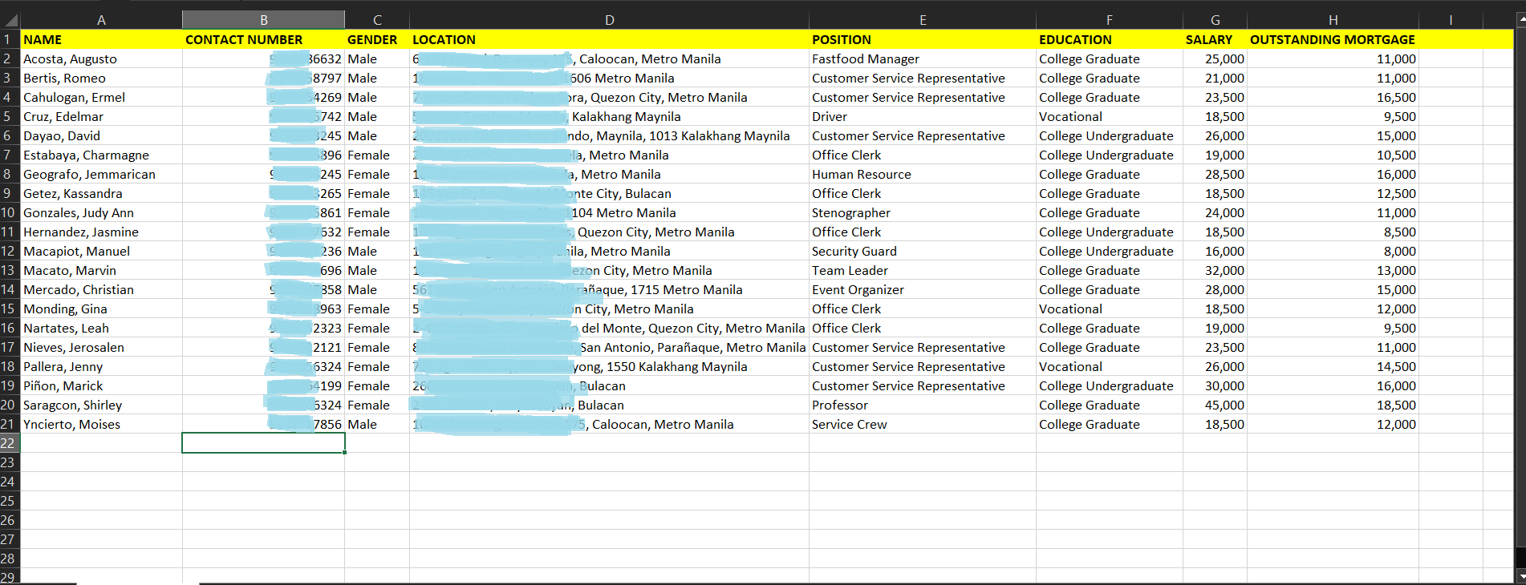Click the 'Driver' position cell
This screenshot has width=1526, height=585.
pyautogui.click(x=923, y=116)
